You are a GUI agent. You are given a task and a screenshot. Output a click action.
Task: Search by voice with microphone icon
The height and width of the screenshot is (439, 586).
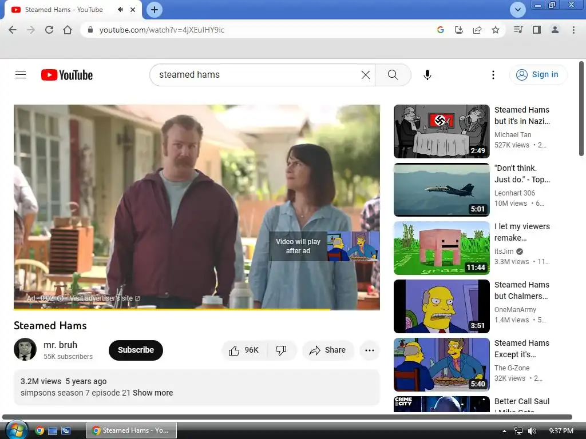(427, 75)
